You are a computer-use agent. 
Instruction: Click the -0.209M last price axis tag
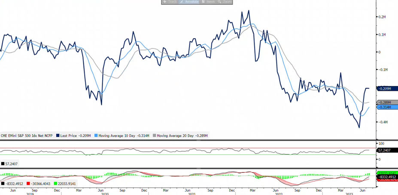point(387,89)
